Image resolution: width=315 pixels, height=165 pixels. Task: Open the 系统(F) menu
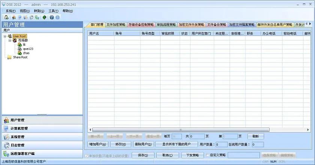coord(10,11)
